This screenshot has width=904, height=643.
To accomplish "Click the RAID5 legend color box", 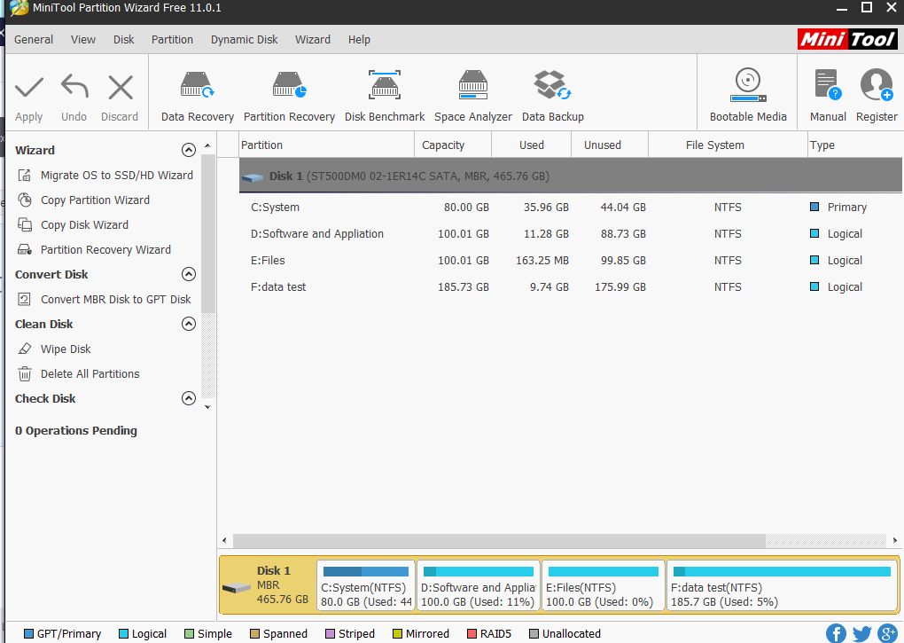I will pyautogui.click(x=471, y=634).
